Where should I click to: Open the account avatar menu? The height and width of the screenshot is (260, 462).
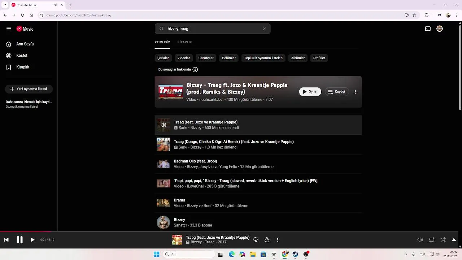(x=440, y=29)
